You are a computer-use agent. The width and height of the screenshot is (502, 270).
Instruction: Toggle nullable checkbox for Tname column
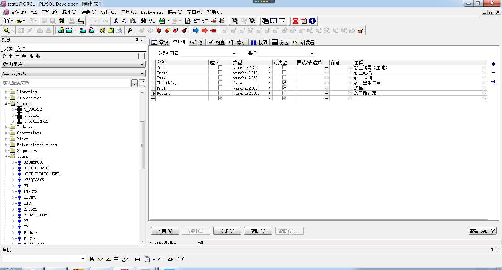click(x=284, y=73)
